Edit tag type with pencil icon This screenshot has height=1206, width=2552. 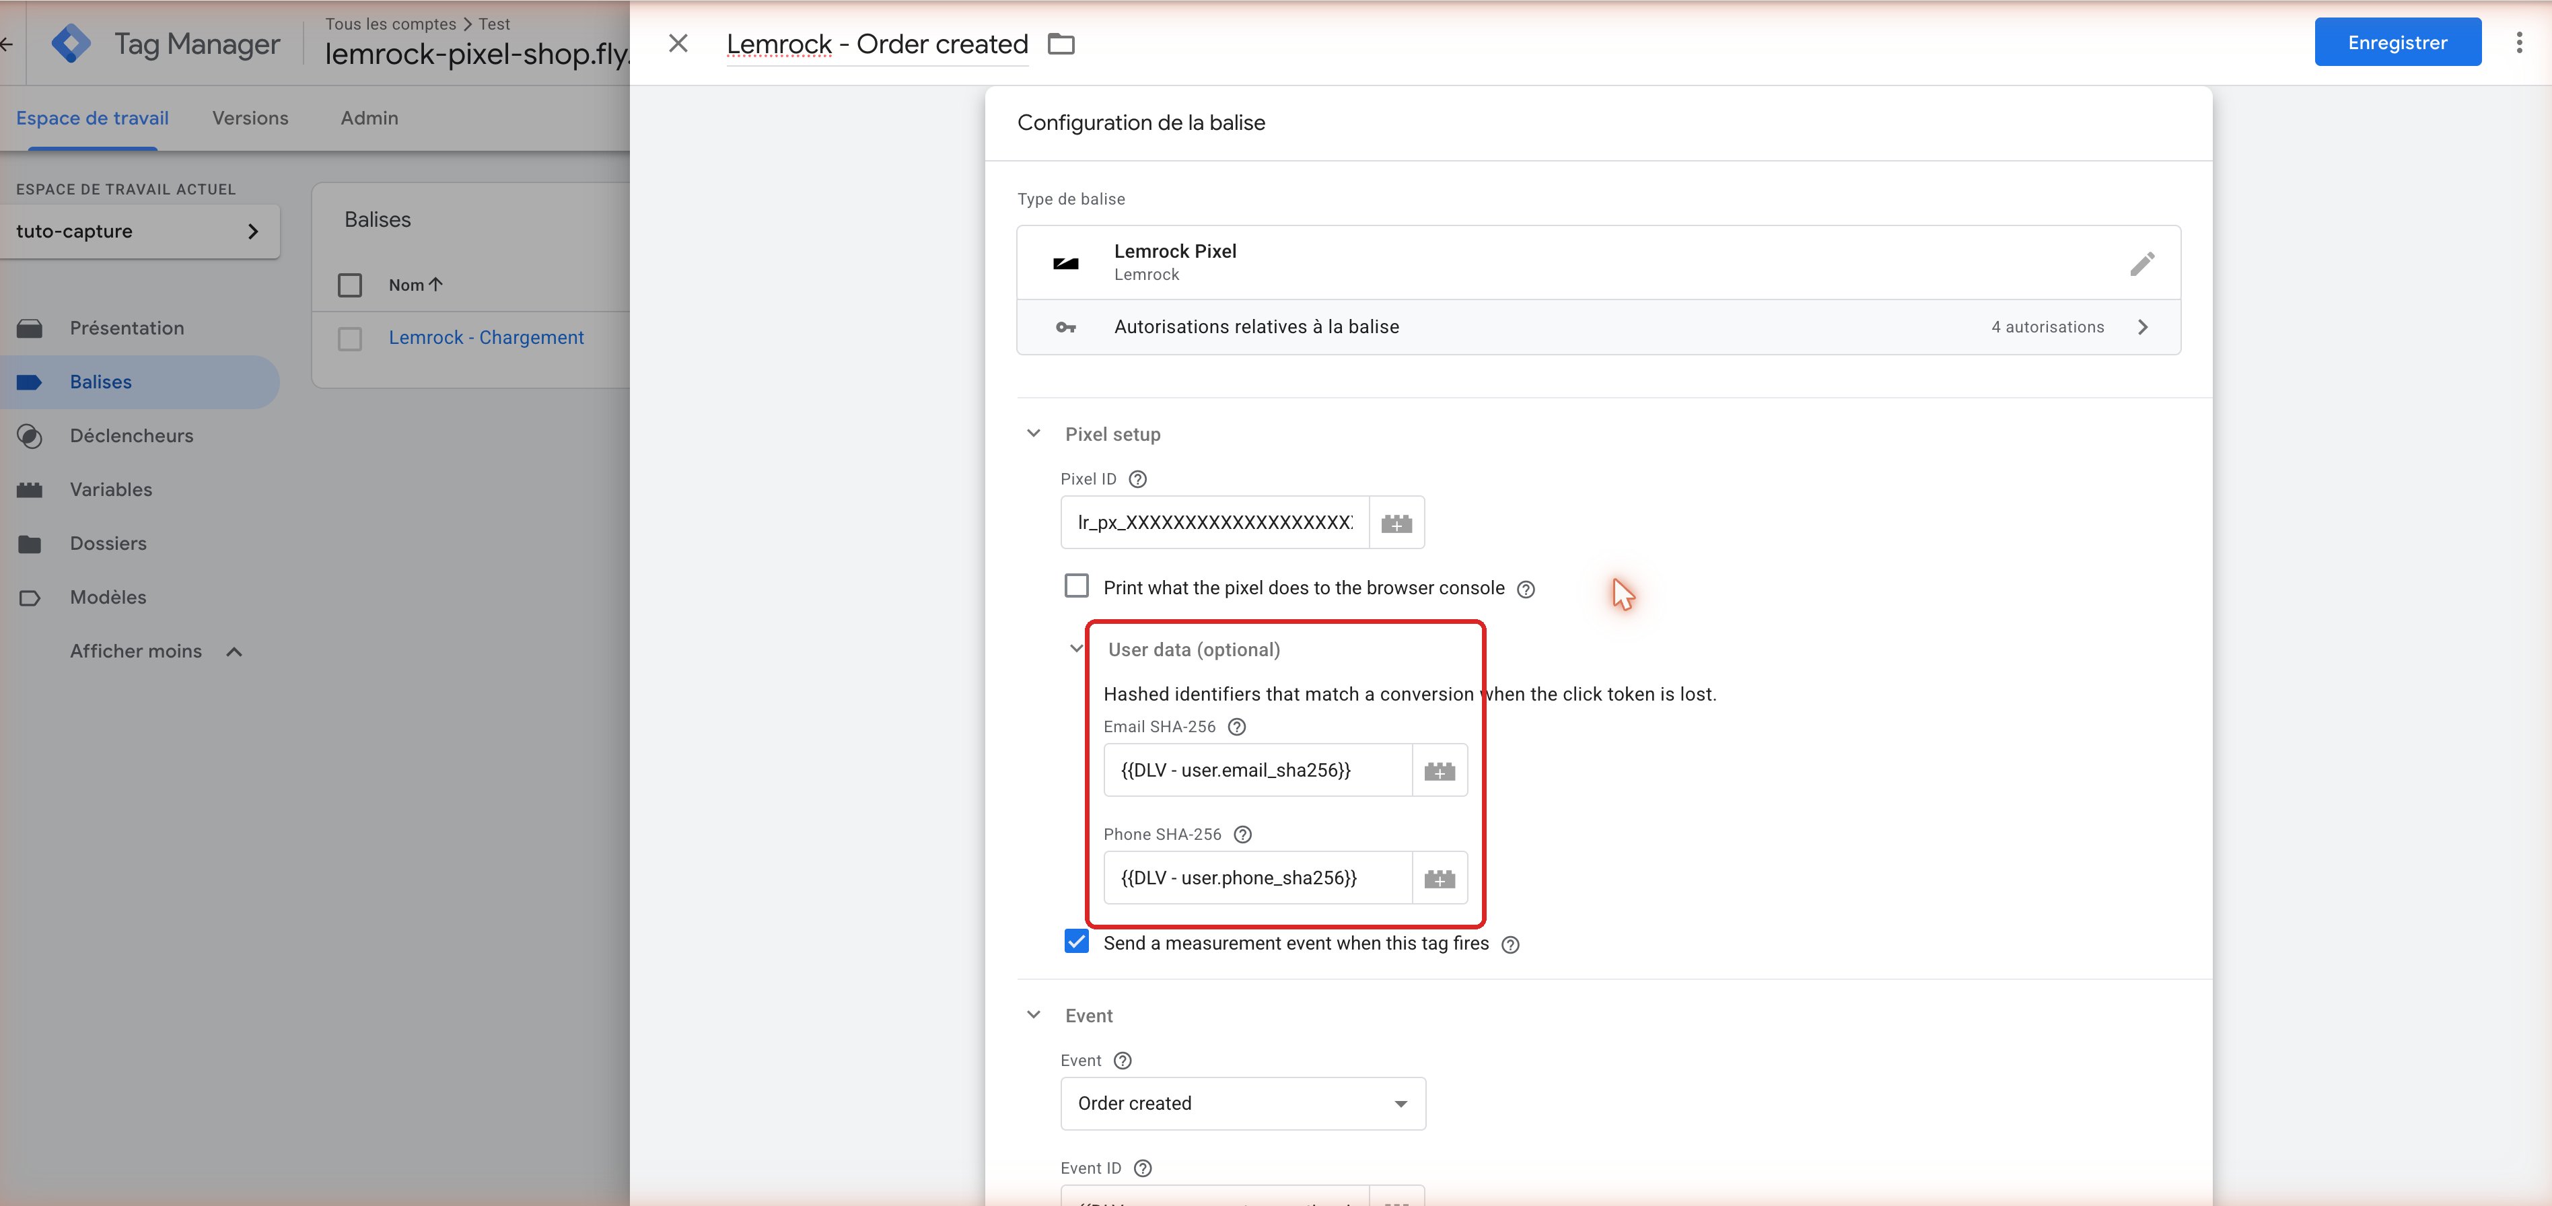[2142, 264]
